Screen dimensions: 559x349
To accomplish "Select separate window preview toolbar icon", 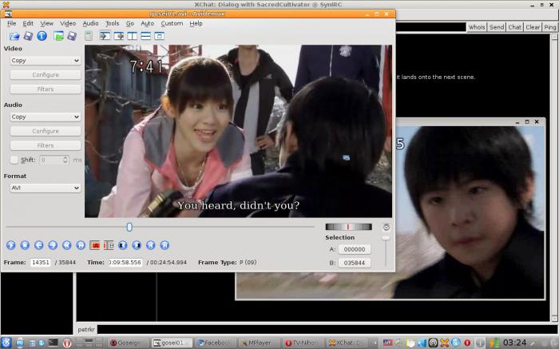I will (160, 36).
